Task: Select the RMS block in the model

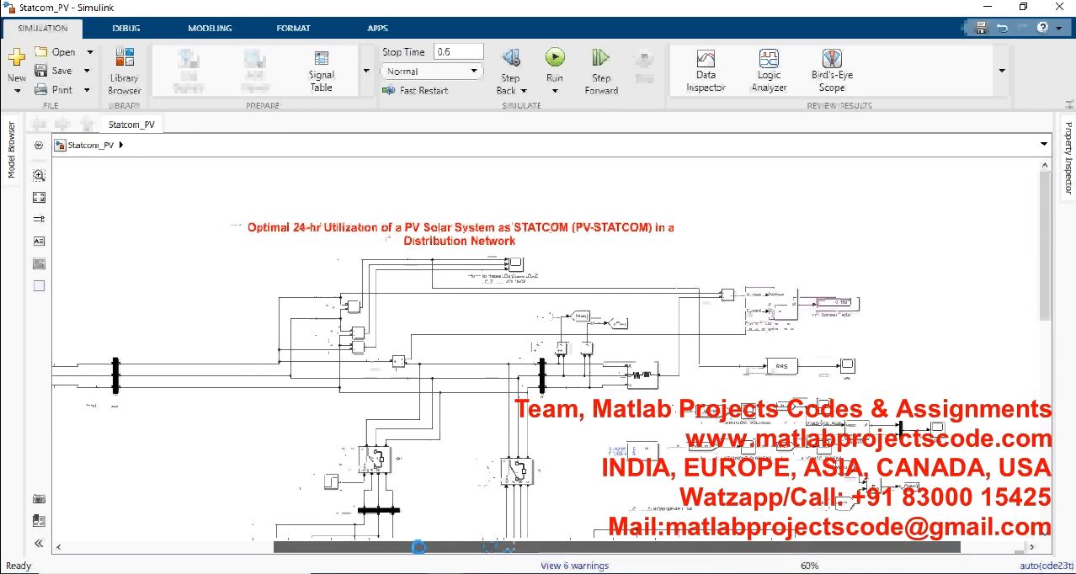Action: click(x=780, y=365)
